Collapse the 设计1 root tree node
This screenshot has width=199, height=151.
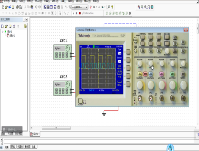3,32
